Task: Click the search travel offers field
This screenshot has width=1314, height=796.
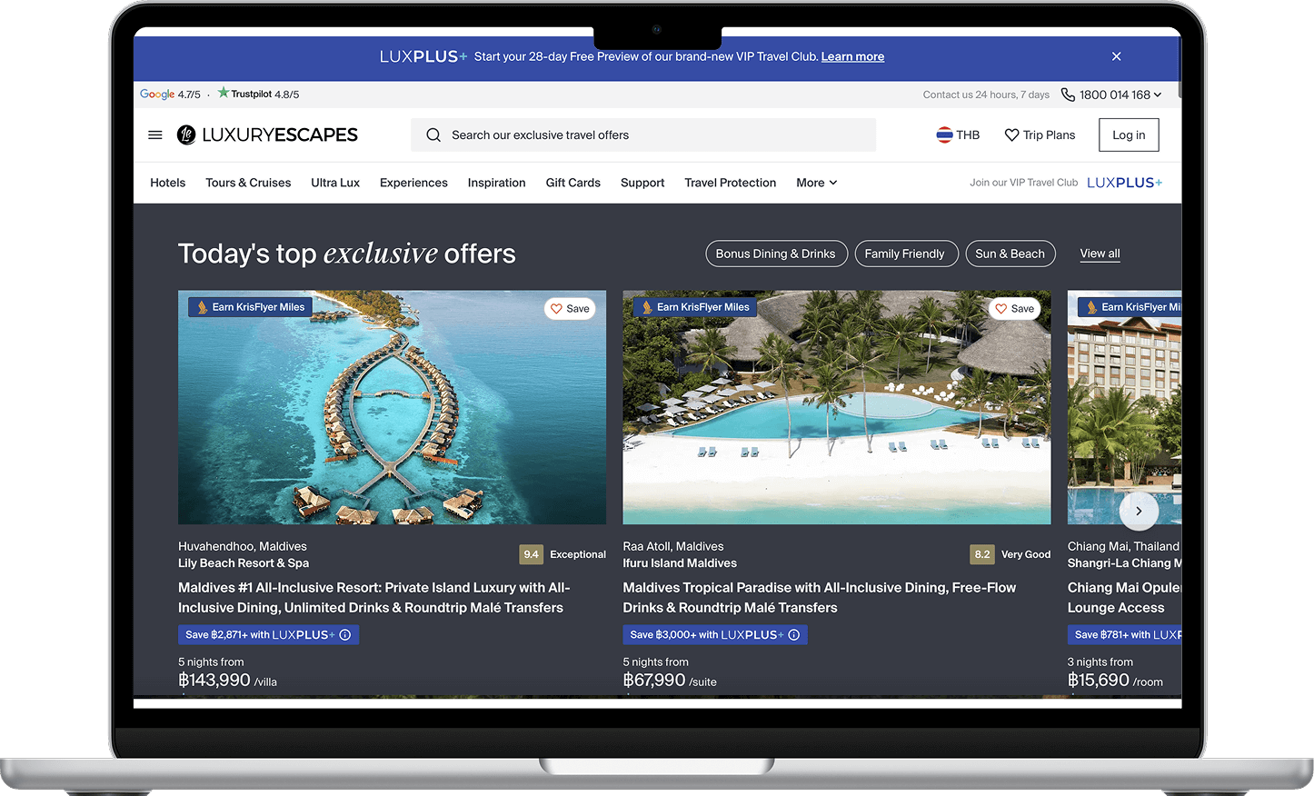Action: point(643,134)
